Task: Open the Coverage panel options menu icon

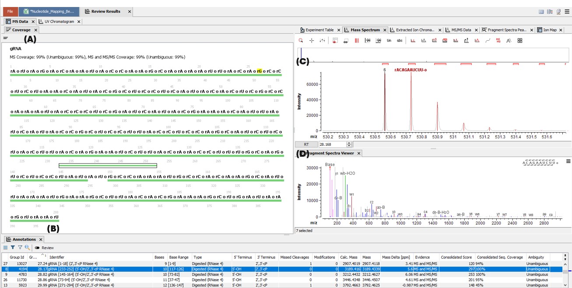Action: click(5, 38)
